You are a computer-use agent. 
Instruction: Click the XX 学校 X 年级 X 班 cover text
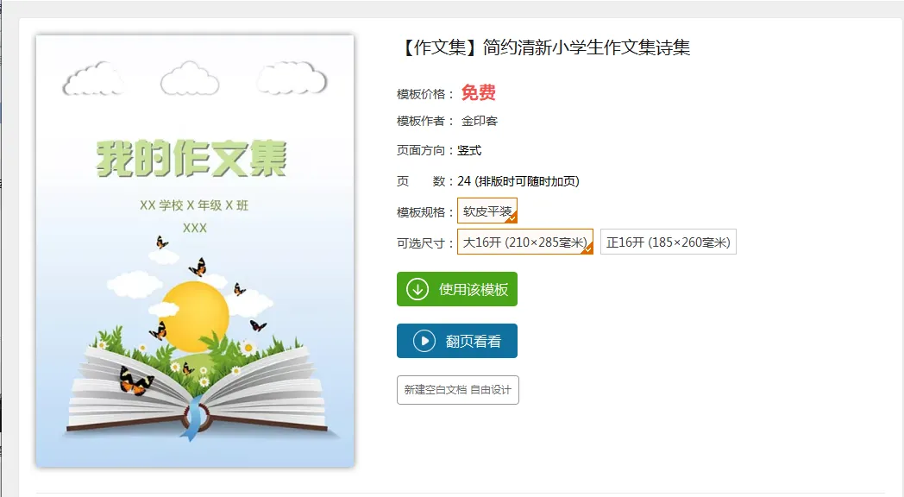[x=194, y=205]
